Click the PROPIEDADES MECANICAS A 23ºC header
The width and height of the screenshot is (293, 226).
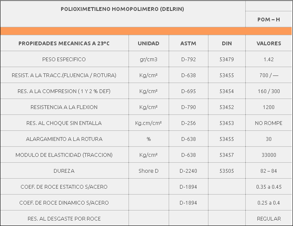(64, 43)
